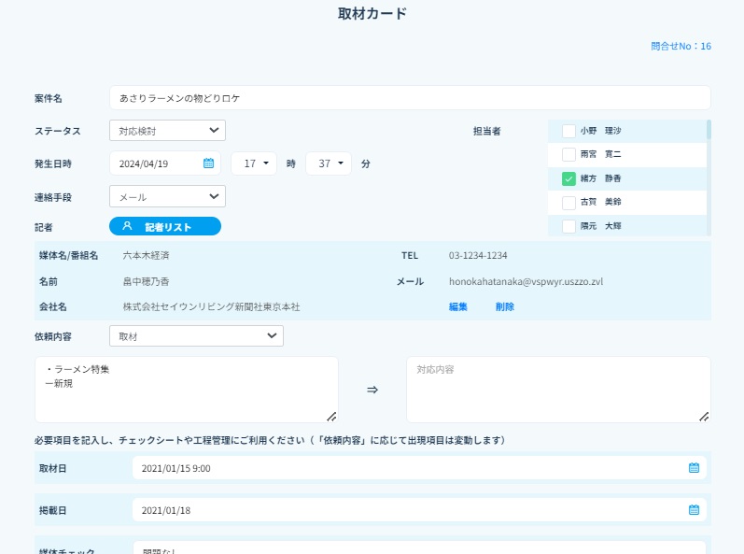
Task: Open the hour dropdown showing 17
Action: point(254,163)
